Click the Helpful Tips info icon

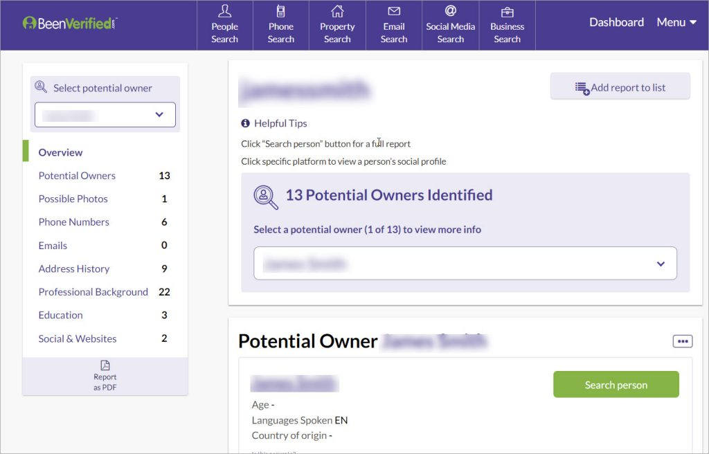click(246, 123)
